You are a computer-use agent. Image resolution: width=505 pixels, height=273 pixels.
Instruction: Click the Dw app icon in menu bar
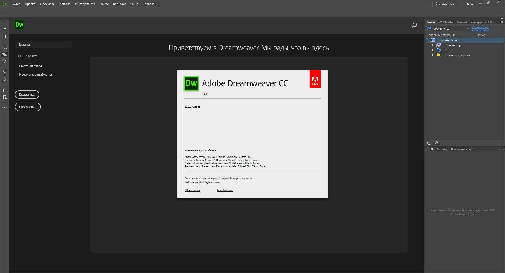click(5, 4)
